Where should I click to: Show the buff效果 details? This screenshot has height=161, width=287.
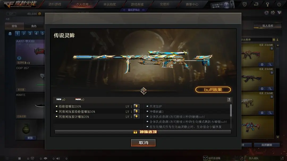(213, 90)
